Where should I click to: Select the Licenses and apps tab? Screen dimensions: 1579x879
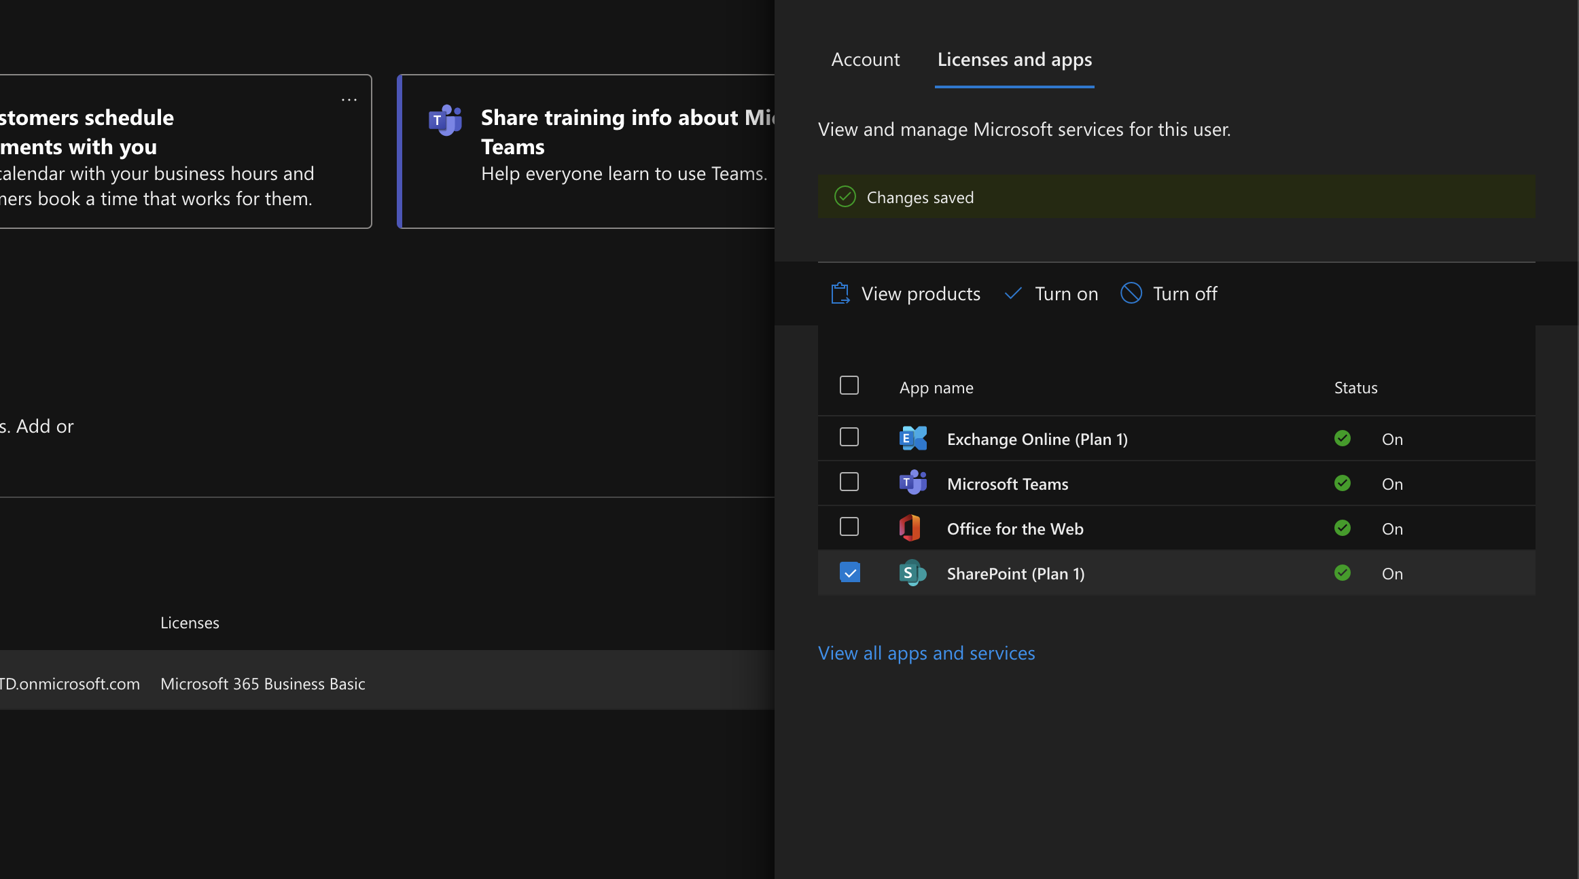point(1014,60)
